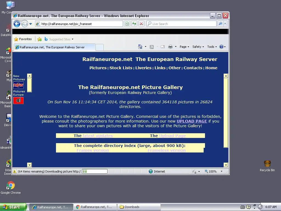
Task: Click the tray help question icon
Action: 248,207
